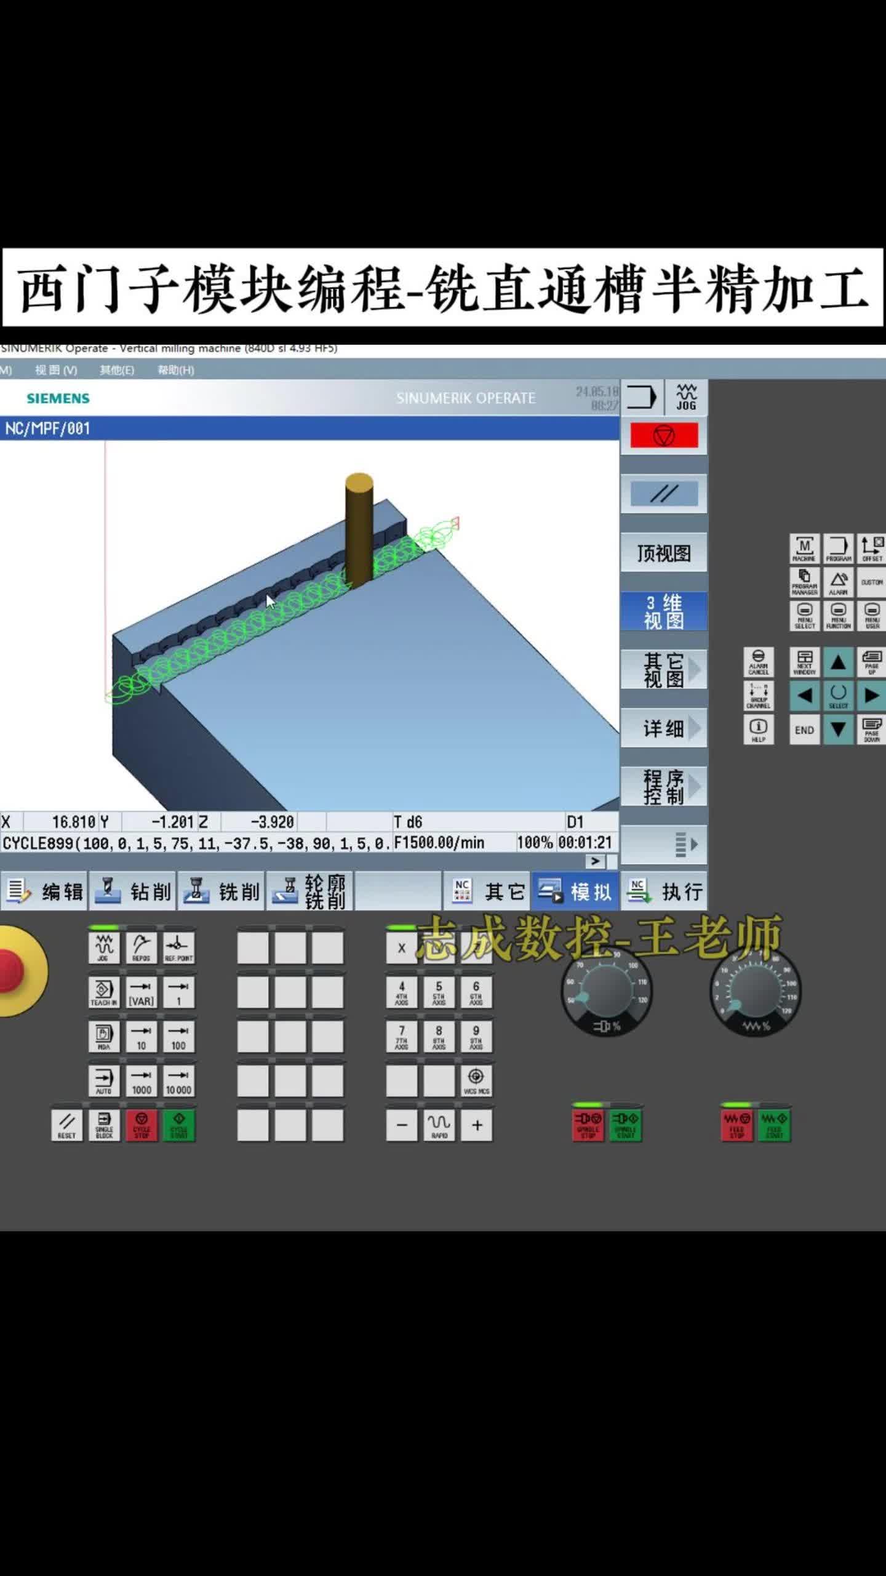Screen dimensions: 886x1576
Task: Expand the 详细 details softkey
Action: coord(663,728)
